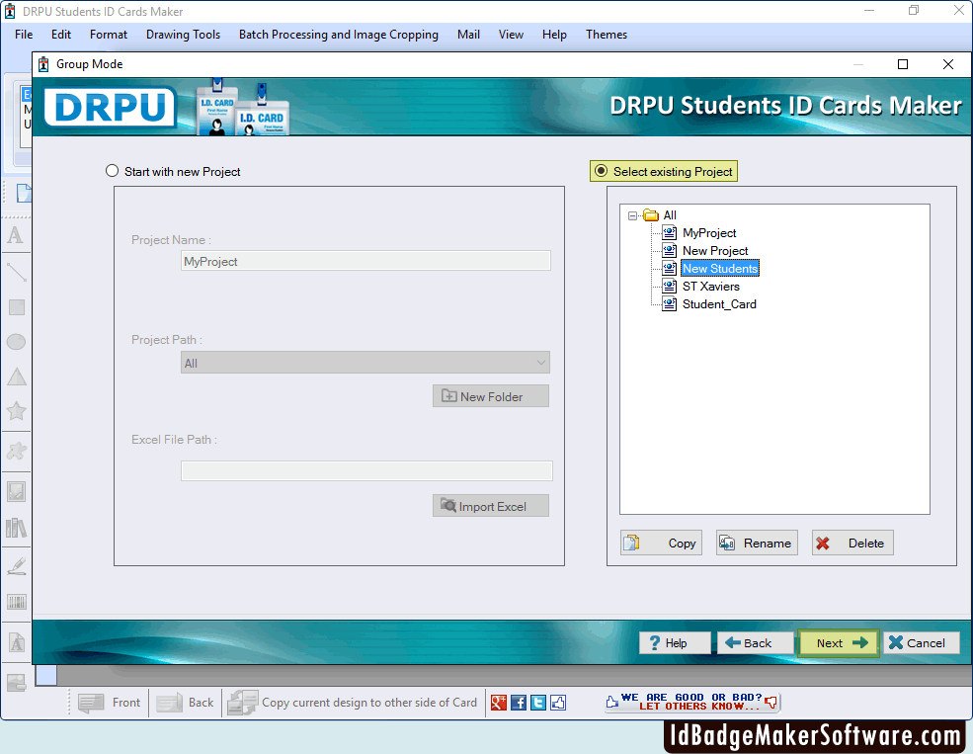Select the Image insert tool
973x754 pixels.
(16, 492)
